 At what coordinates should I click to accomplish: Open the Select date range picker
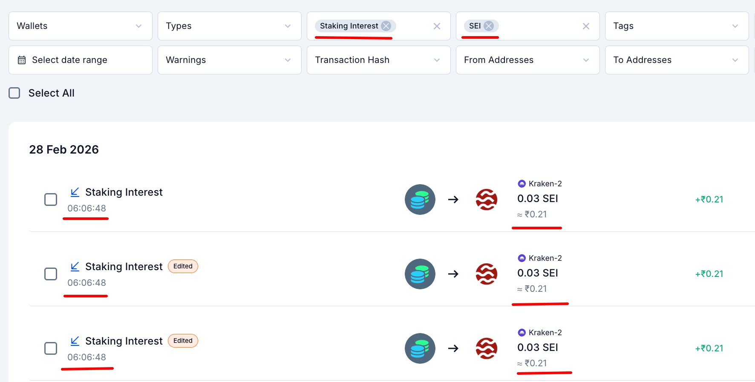click(x=81, y=60)
